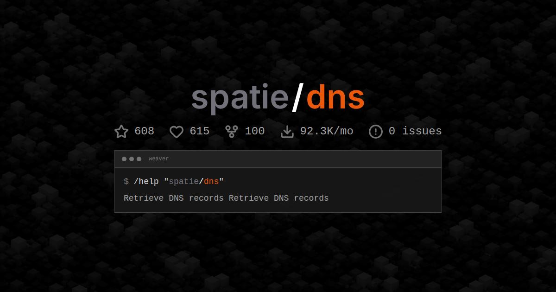Open the 0 issues link
This screenshot has width=556, height=292.
[415, 131]
